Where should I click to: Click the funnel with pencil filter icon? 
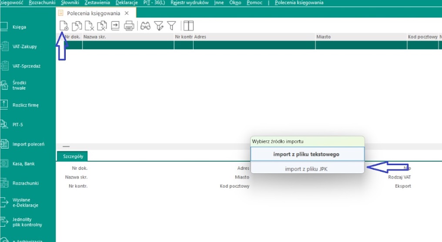click(x=159, y=26)
